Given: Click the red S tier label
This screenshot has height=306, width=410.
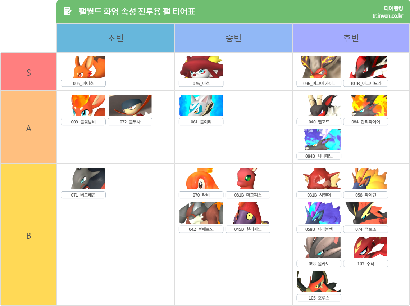Looking at the screenshot, I should 29,72.
